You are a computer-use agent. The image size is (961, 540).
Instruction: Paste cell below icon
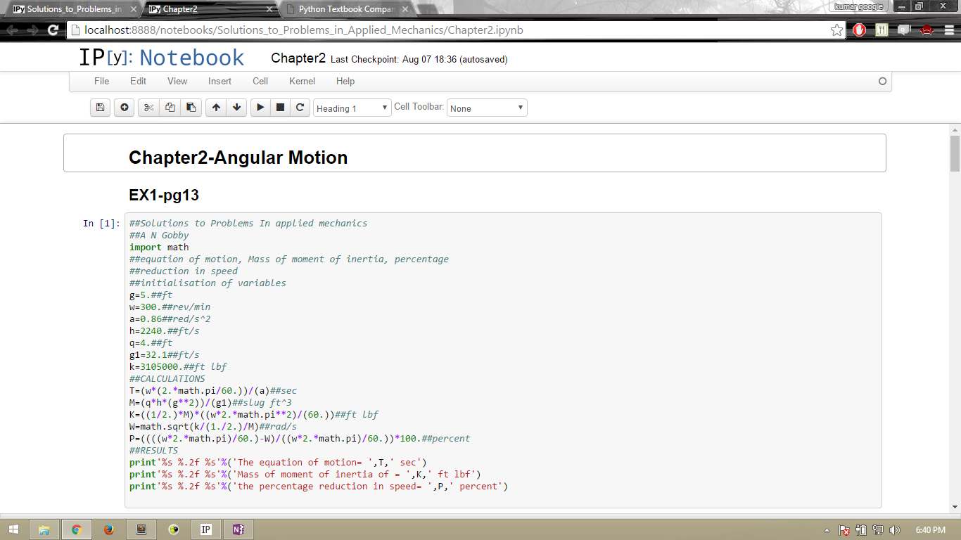(x=191, y=108)
